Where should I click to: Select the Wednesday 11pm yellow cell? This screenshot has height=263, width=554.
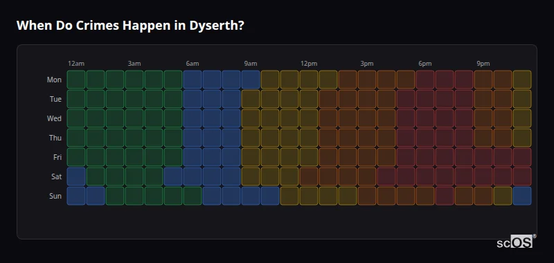522,118
